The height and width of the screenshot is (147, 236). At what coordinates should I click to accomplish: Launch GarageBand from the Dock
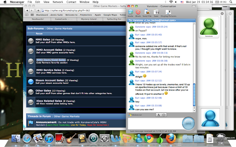(71, 138)
